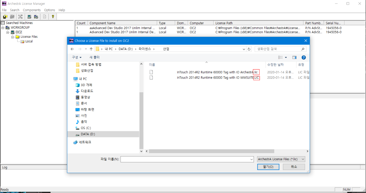This screenshot has width=366, height=193.
Task: Open the Components menu
Action: [x=32, y=10]
